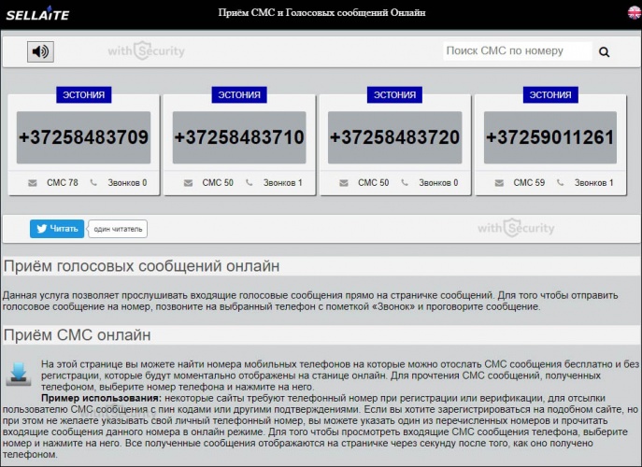Viewport: 642px width, 467px height.
Task: Click the search SMS by number field
Action: pos(517,51)
